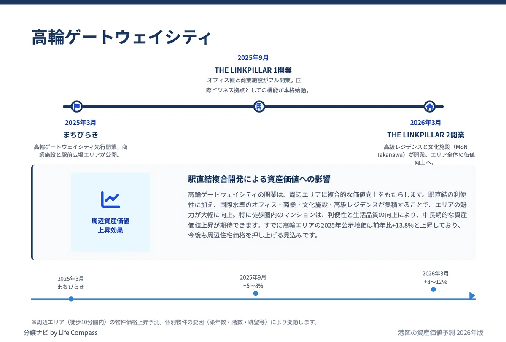The height and width of the screenshot is (342, 506).
Task: Click the まちびらき milestone heading under the flag
Action: coord(81,135)
